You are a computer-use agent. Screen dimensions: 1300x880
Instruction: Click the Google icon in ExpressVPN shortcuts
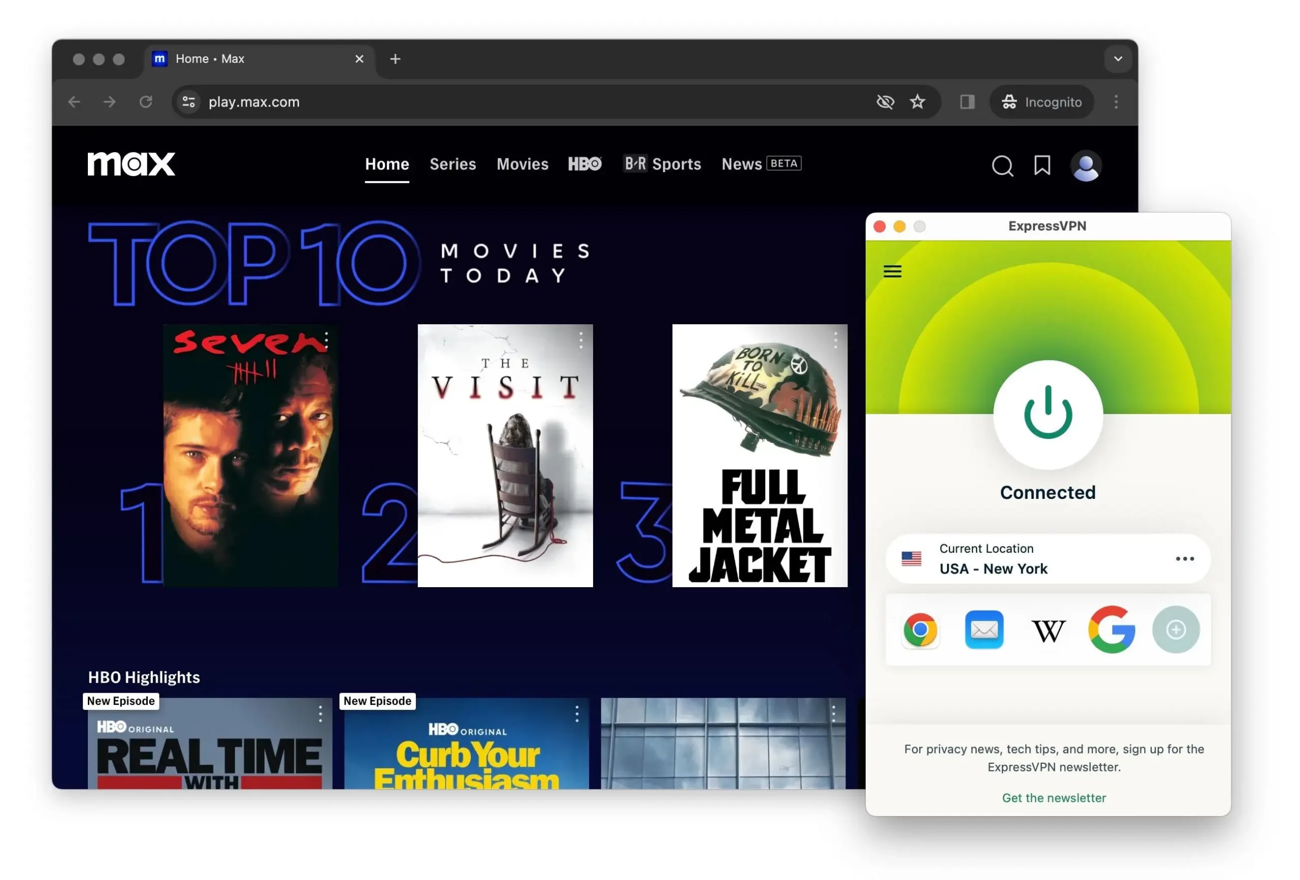(x=1111, y=630)
